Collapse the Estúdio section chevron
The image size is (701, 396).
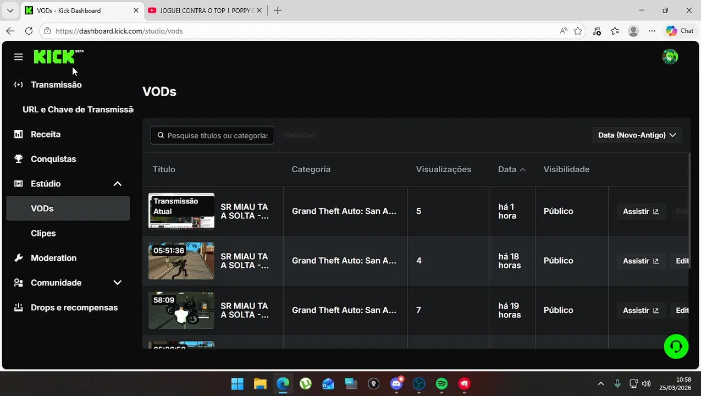click(117, 184)
